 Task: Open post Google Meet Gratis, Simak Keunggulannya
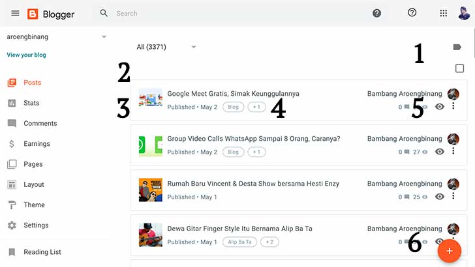click(x=234, y=94)
